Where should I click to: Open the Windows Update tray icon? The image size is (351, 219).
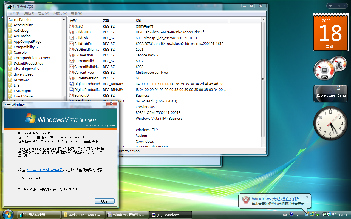point(307,214)
